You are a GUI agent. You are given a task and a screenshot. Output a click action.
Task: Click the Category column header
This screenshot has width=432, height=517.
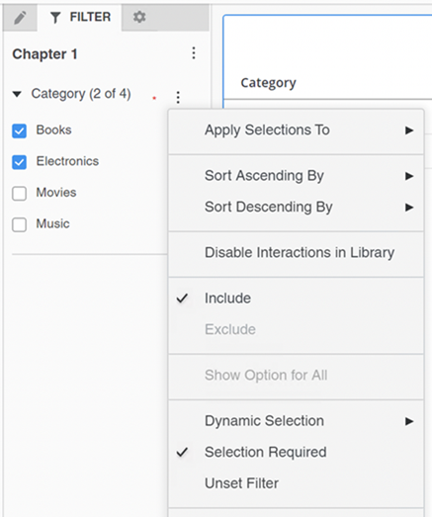(269, 82)
